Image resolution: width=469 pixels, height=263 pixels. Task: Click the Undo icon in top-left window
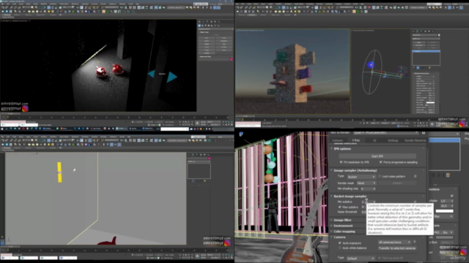[x=3, y=7]
